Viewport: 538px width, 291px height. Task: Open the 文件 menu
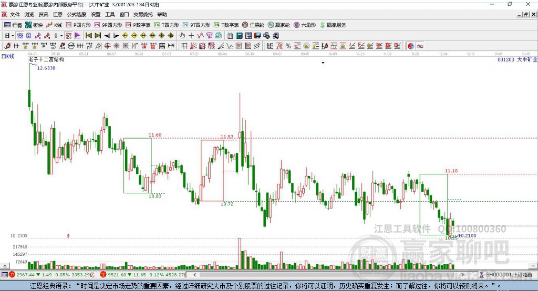pos(15,14)
